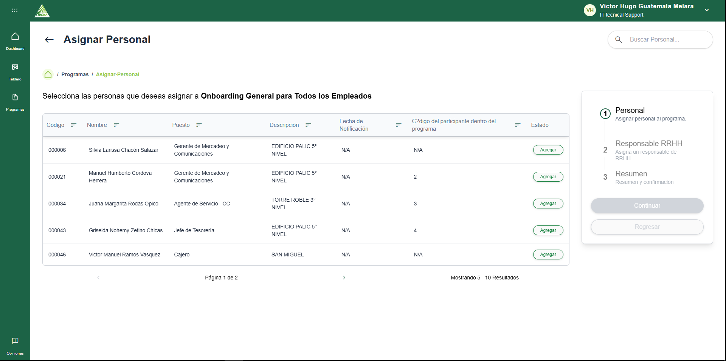Viewport: 726px width, 361px height.
Task: Click Agente de Servicio - CC cell
Action: point(202,204)
